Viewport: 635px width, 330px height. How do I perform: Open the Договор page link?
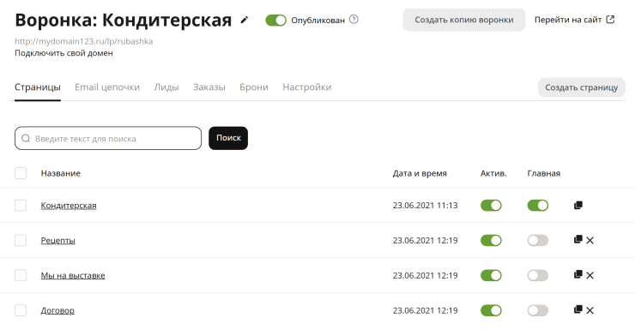[x=57, y=310]
